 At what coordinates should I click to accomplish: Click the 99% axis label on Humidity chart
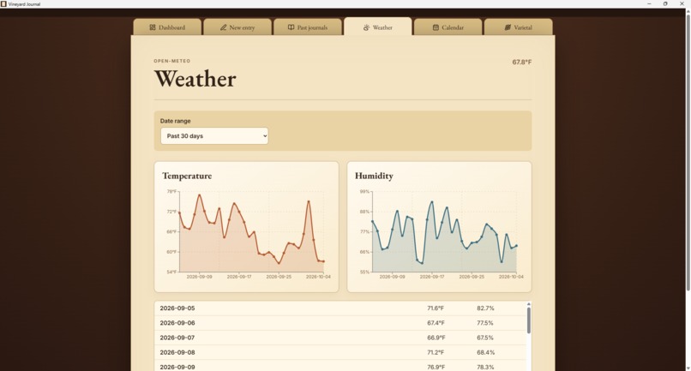(364, 192)
